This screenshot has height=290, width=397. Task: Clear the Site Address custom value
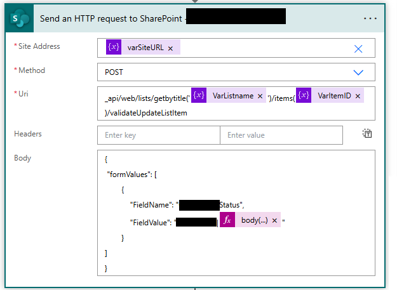click(x=358, y=49)
